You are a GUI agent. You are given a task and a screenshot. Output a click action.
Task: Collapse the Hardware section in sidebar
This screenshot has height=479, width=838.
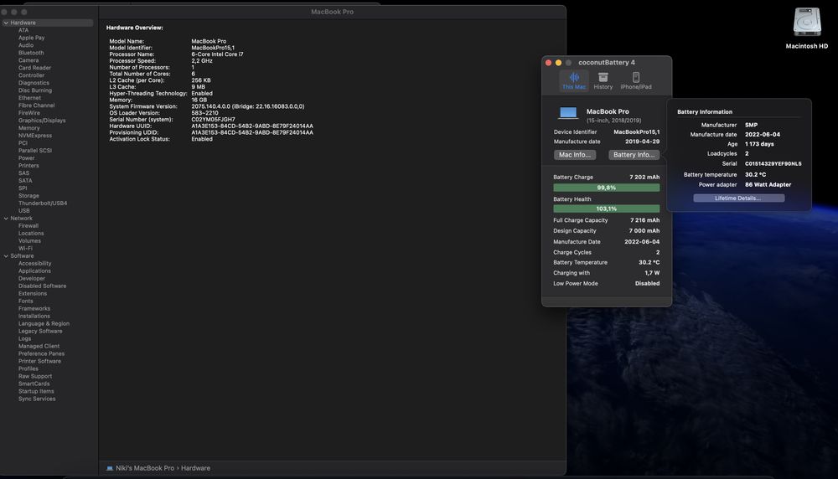click(x=6, y=23)
